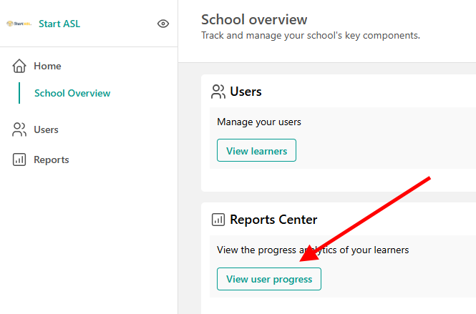Click the Users card header icon
This screenshot has height=314, width=476.
(x=218, y=92)
